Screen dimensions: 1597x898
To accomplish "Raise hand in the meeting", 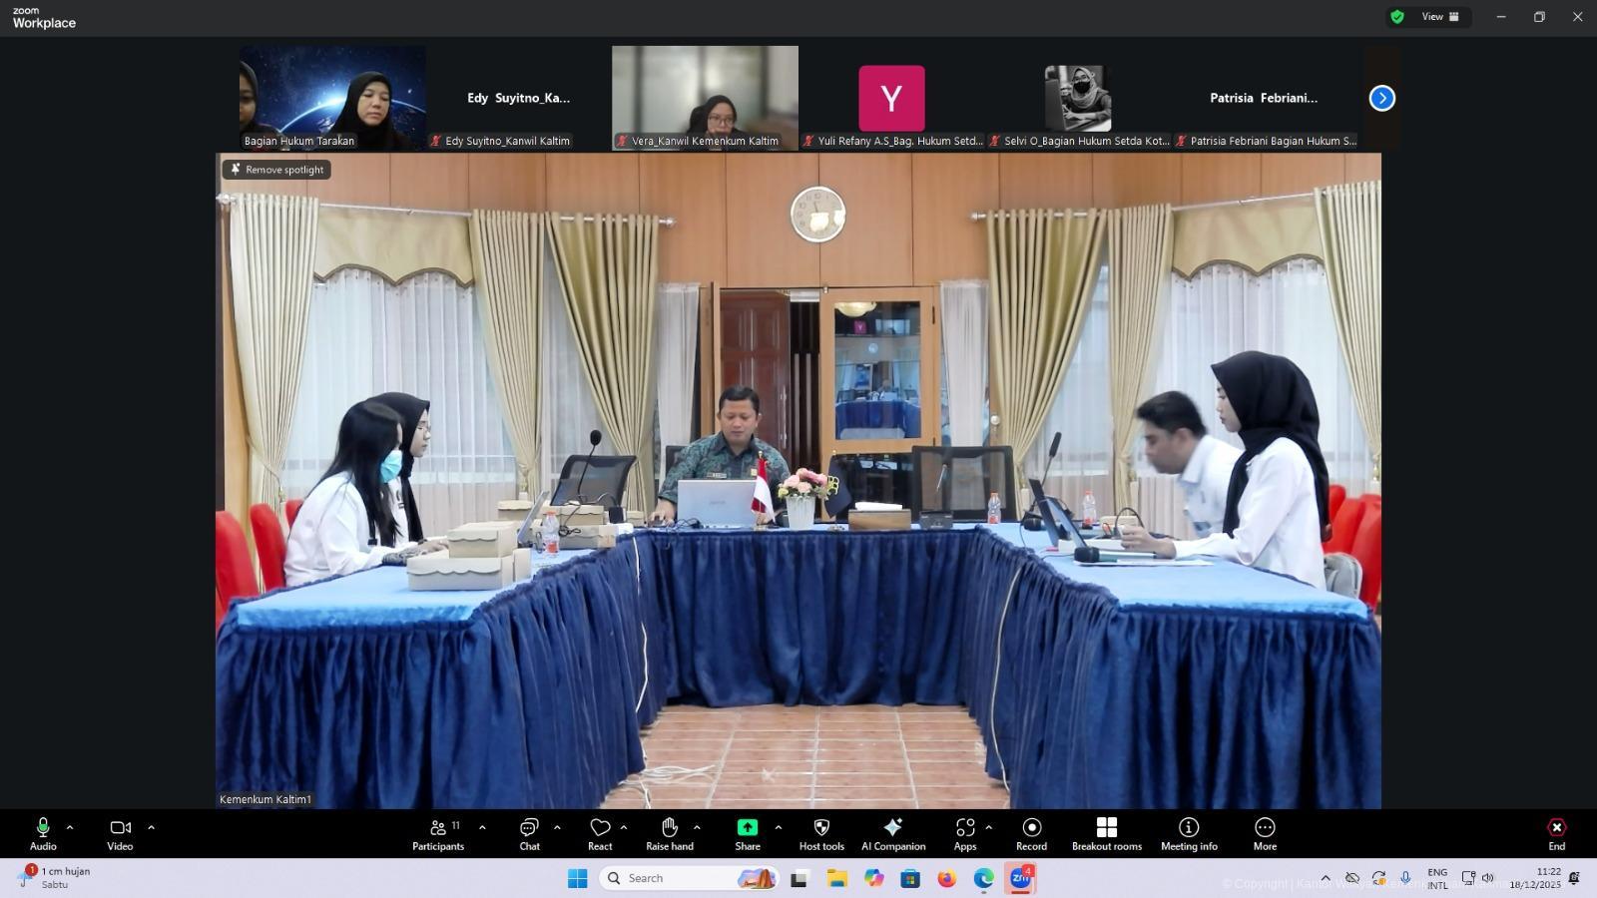I will (x=669, y=834).
